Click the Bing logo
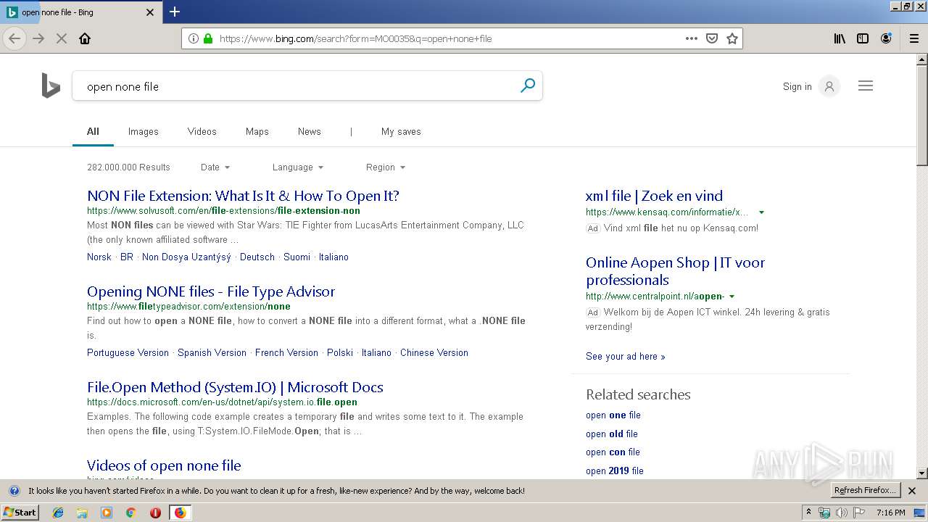 click(51, 86)
